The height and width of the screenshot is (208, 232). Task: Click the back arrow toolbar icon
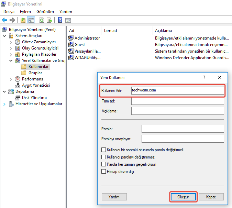coord(4,20)
